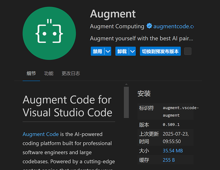220x170 pixels.
Task: Click the 35.54 MB size link
Action: [x=173, y=151]
